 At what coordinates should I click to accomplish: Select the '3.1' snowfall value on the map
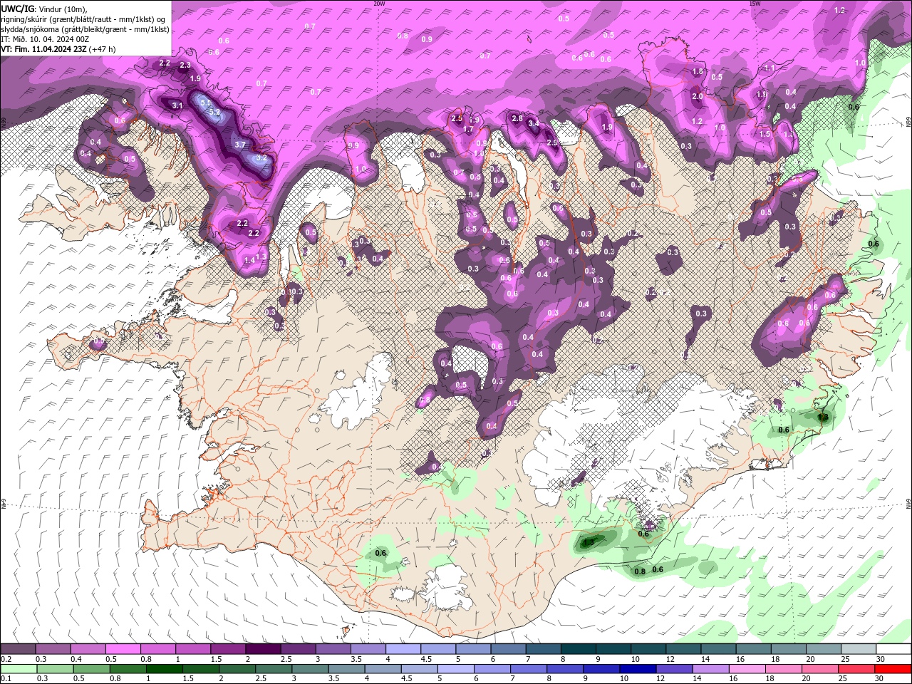pos(177,105)
